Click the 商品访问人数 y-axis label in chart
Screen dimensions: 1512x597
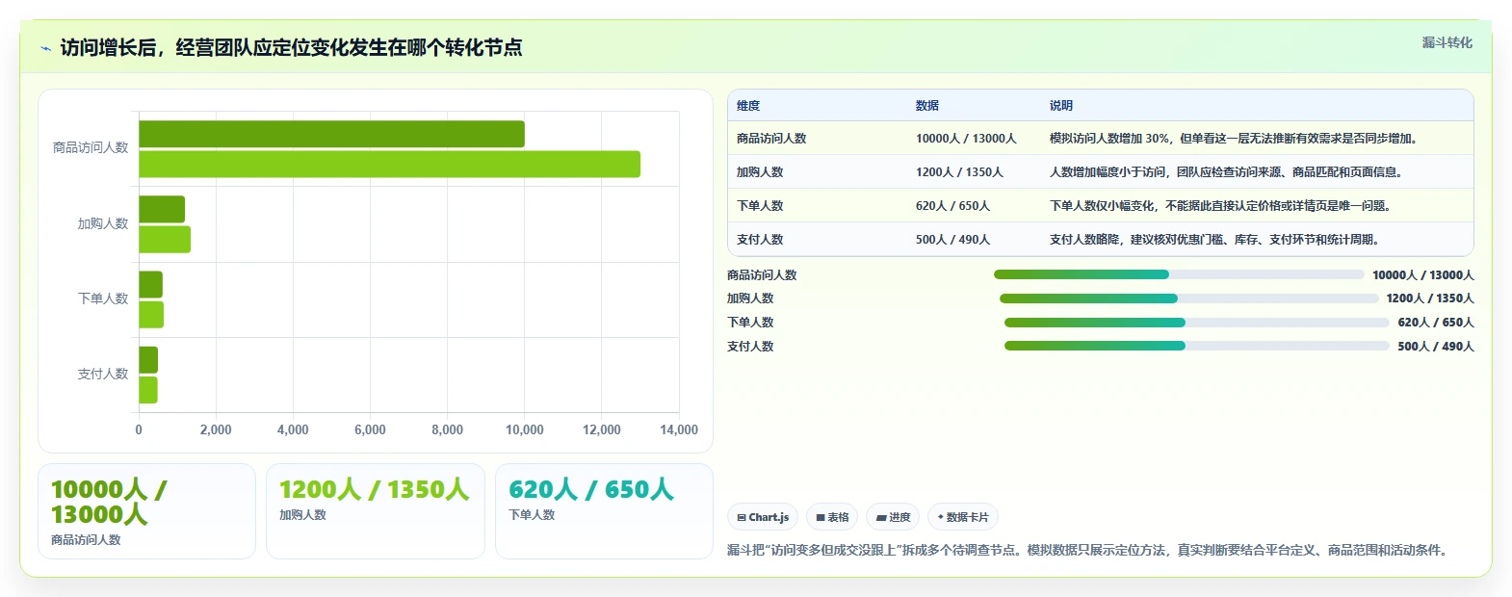click(91, 148)
